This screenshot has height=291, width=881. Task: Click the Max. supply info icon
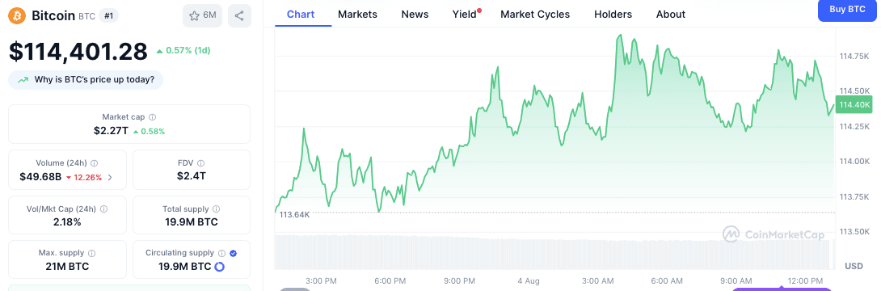click(92, 253)
